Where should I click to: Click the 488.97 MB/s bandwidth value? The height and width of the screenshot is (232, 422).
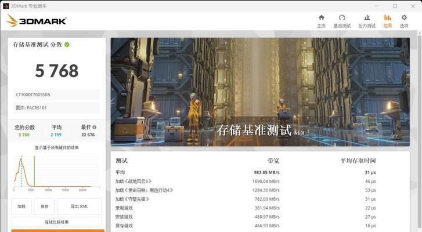[267, 217]
